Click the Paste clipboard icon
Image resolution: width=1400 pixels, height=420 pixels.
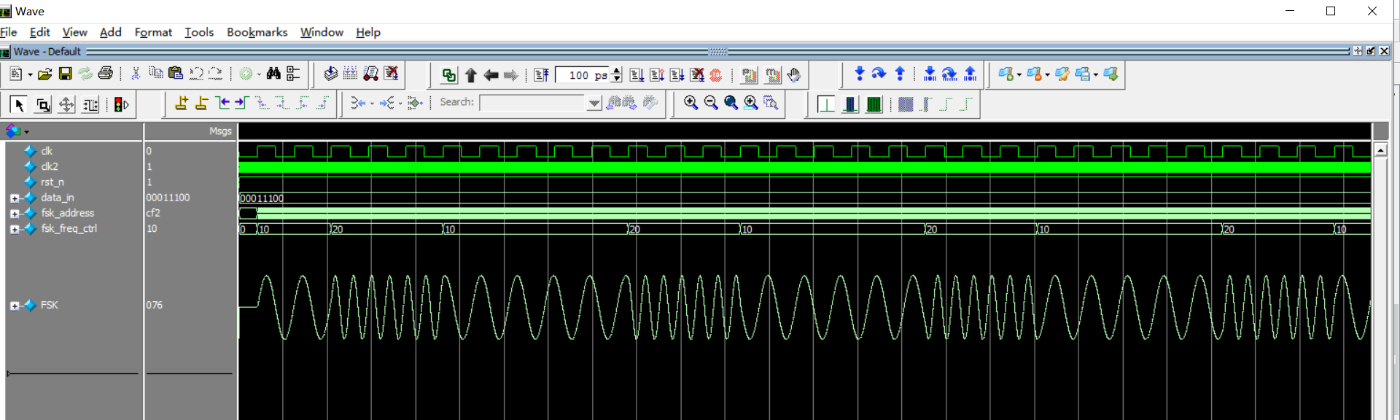point(175,73)
